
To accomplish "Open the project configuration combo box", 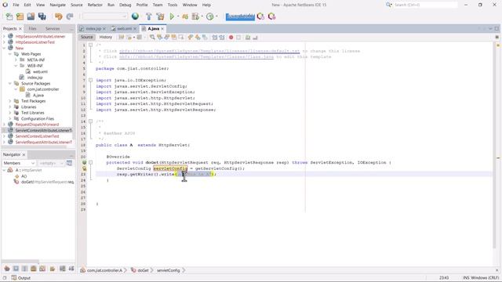I will 104,16.
